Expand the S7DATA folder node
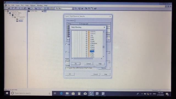This screenshot has height=99, width=176. click(86, 32)
